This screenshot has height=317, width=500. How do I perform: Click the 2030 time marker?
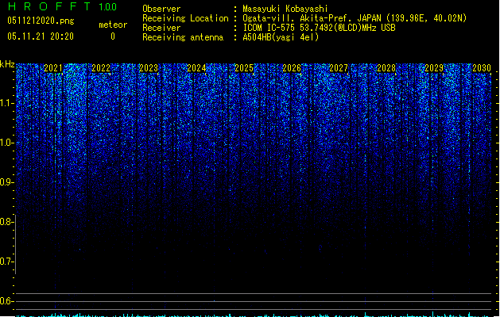pos(482,68)
